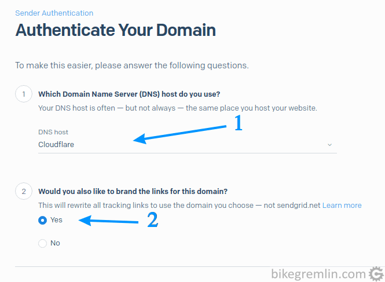Click the blue annotation number 1
Viewport: 385px width, 282px height.
coord(238,123)
